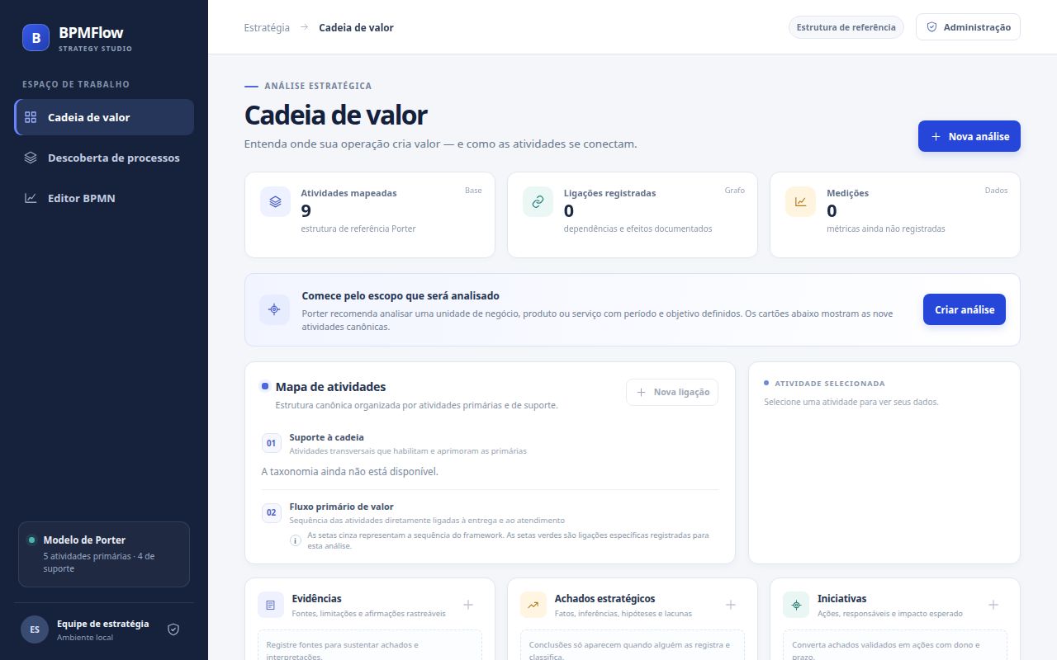The width and height of the screenshot is (1057, 660).
Task: Click the chart icon next to Editor BPMN
Action: (x=31, y=198)
